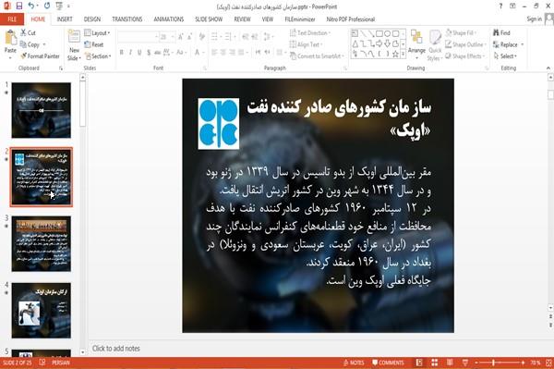Image resolution: width=554 pixels, height=369 pixels.
Task: Click Sign in link
Action: pyautogui.click(x=534, y=19)
